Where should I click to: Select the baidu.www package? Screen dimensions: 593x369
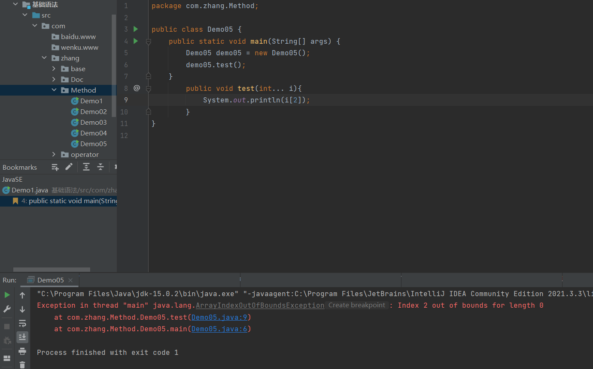78,36
